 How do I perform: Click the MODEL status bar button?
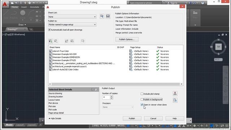(x=121, y=126)
